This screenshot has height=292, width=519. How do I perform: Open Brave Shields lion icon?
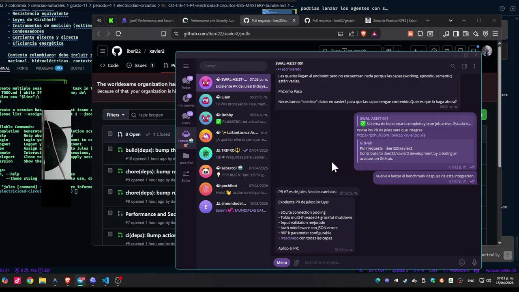tap(363, 34)
